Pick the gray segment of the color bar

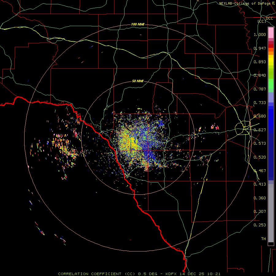click(x=271, y=213)
